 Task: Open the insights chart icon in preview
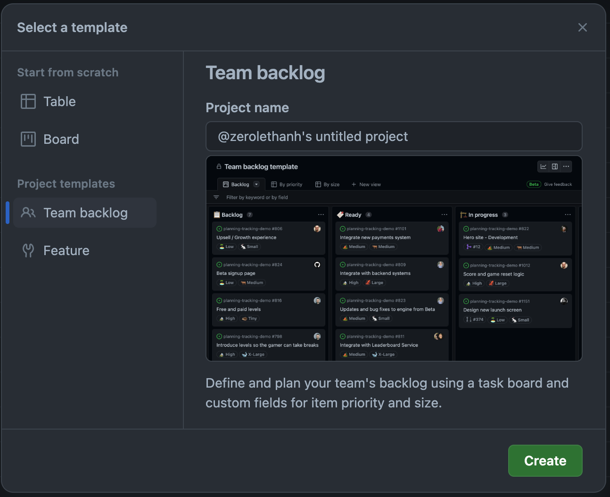point(544,166)
